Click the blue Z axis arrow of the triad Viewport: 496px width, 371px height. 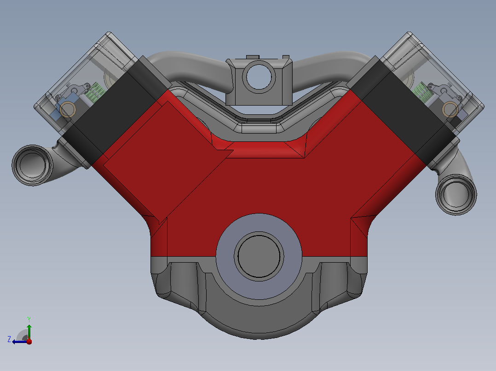[19, 342]
